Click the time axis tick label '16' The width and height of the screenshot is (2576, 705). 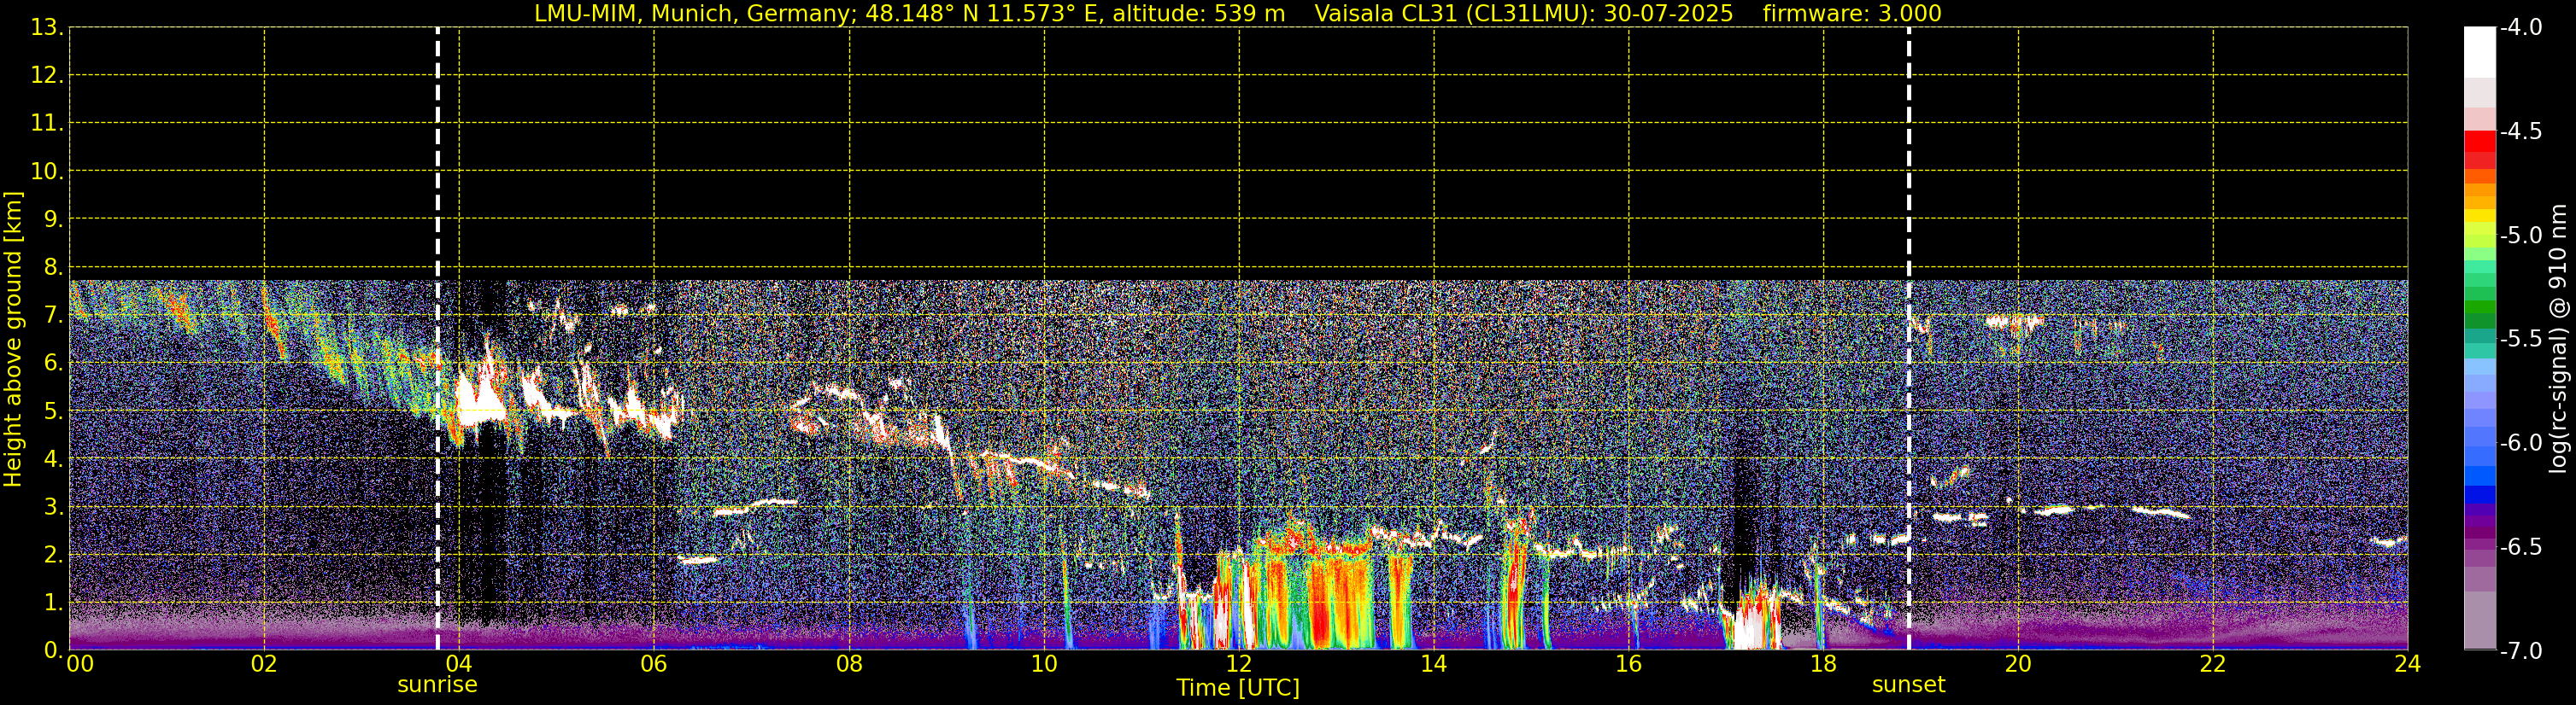(x=1629, y=665)
